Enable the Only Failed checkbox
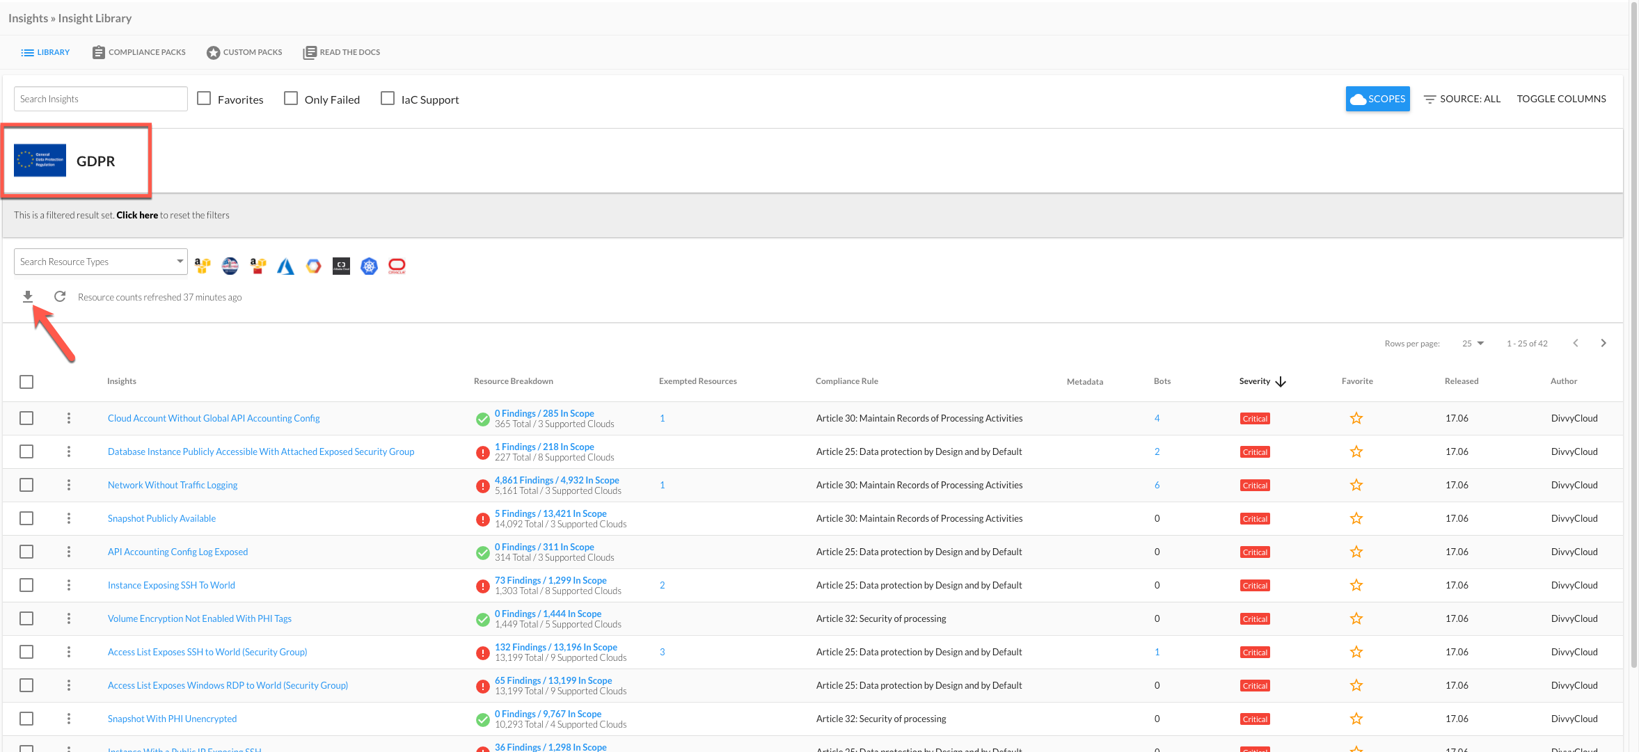This screenshot has width=1639, height=752. coord(291,99)
